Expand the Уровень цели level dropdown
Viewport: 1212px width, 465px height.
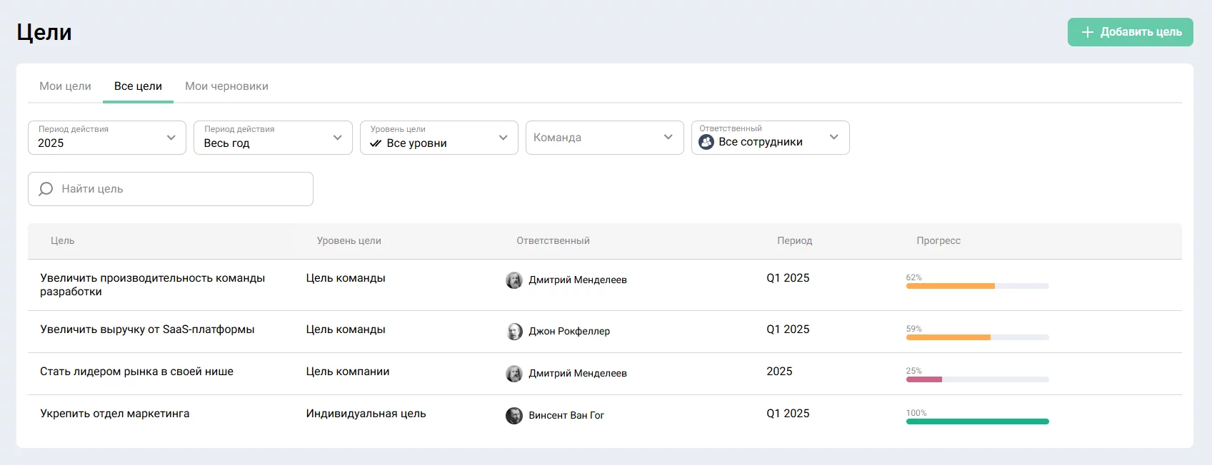click(439, 138)
